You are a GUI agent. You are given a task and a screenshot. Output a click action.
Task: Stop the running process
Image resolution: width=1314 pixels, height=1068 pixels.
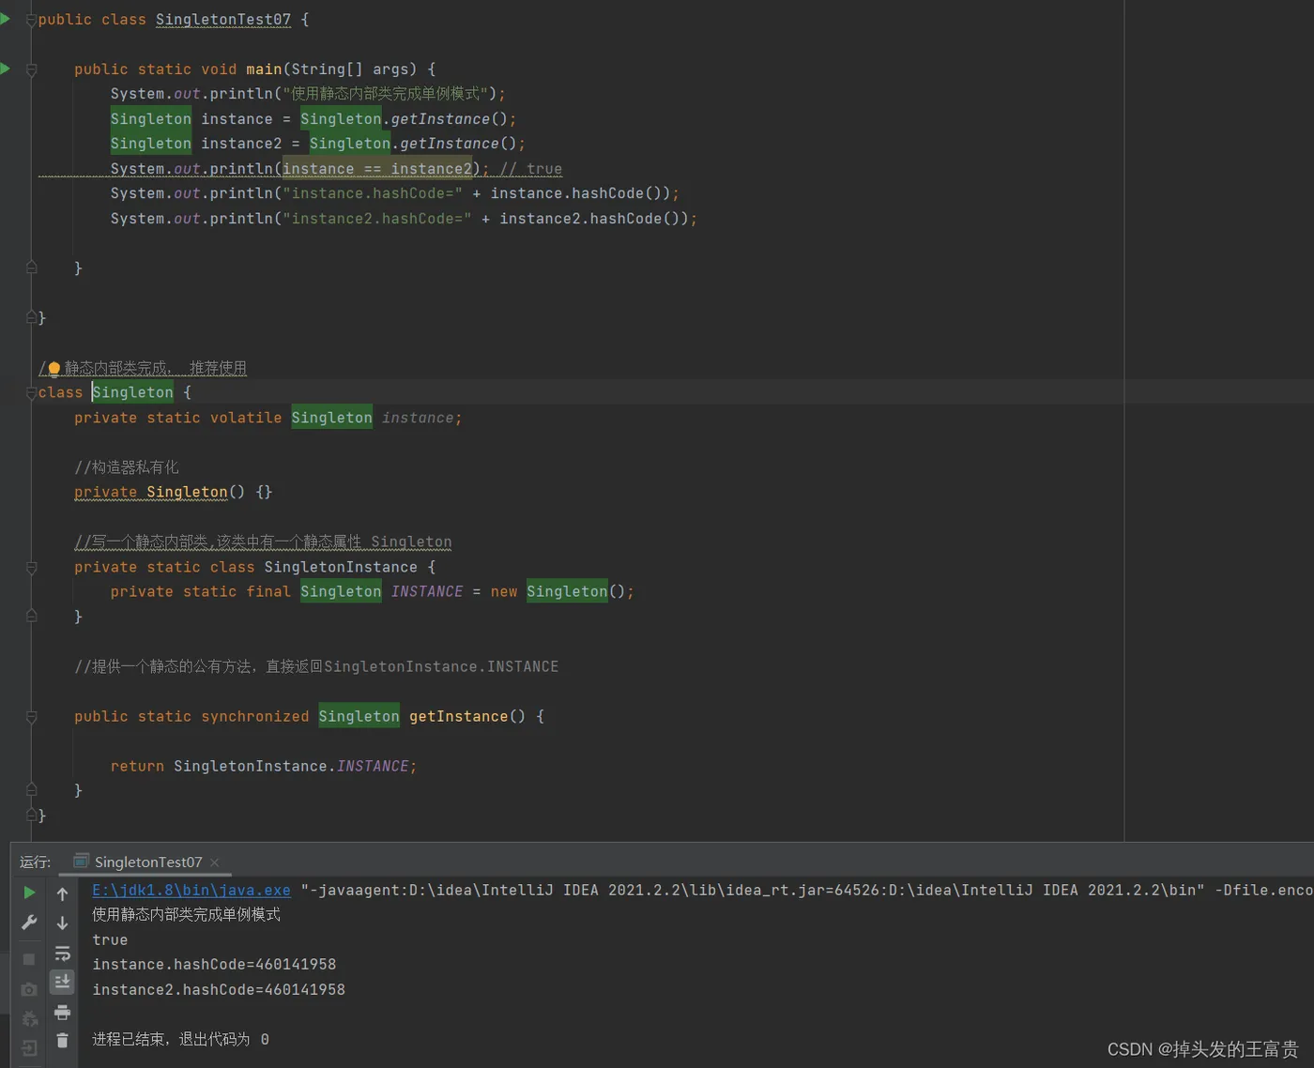pos(29,958)
